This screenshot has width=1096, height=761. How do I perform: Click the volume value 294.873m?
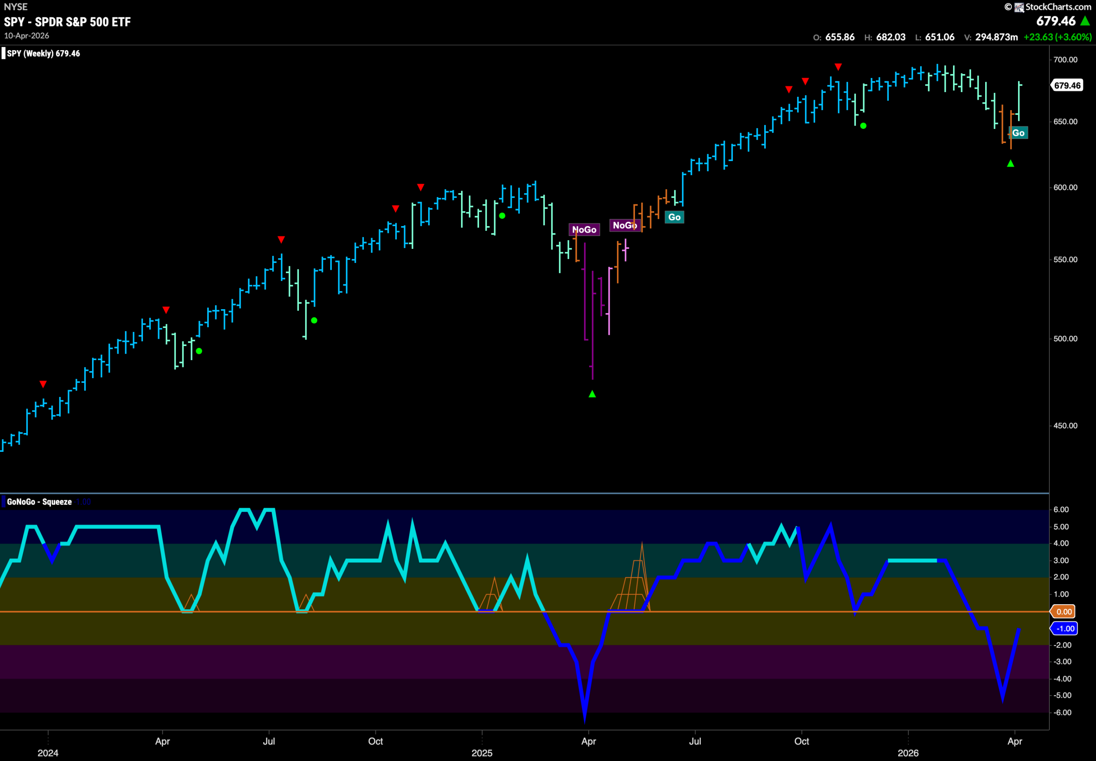[996, 37]
